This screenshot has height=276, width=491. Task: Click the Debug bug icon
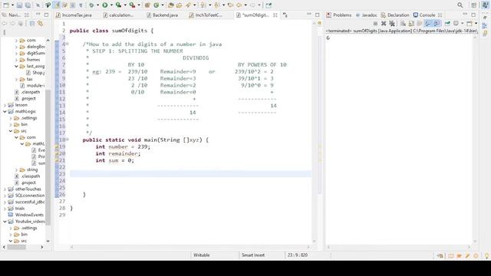tap(91, 5)
